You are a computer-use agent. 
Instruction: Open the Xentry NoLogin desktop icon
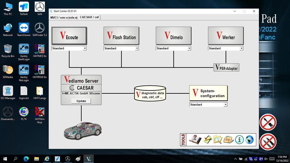point(24,73)
